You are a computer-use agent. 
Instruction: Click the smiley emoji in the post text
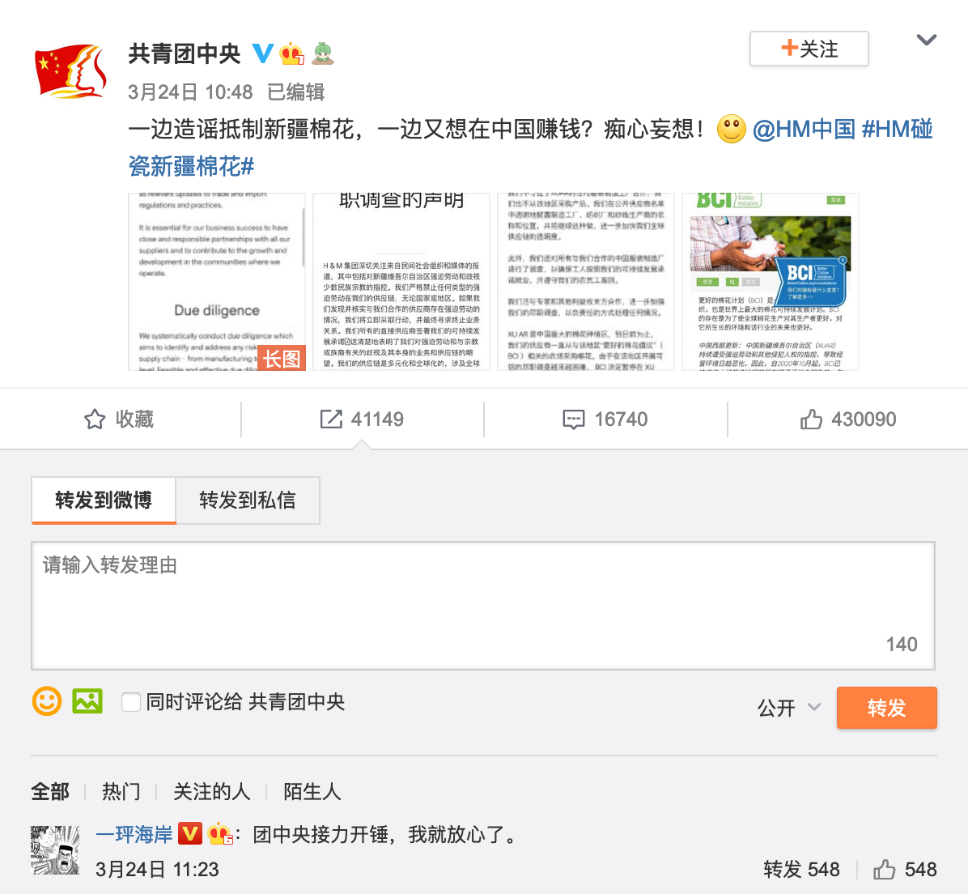click(x=732, y=129)
